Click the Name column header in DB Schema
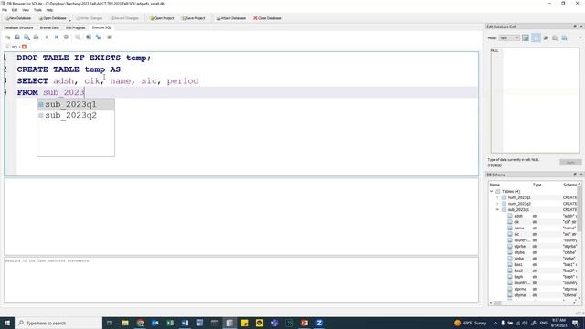The width and height of the screenshot is (585, 329). click(x=495, y=185)
